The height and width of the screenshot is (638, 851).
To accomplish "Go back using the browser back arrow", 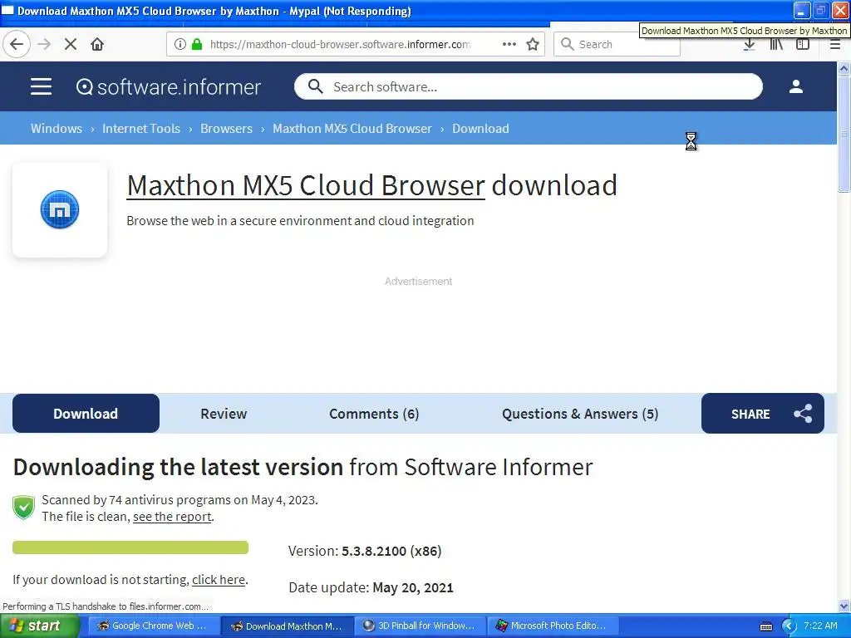I will (x=17, y=44).
